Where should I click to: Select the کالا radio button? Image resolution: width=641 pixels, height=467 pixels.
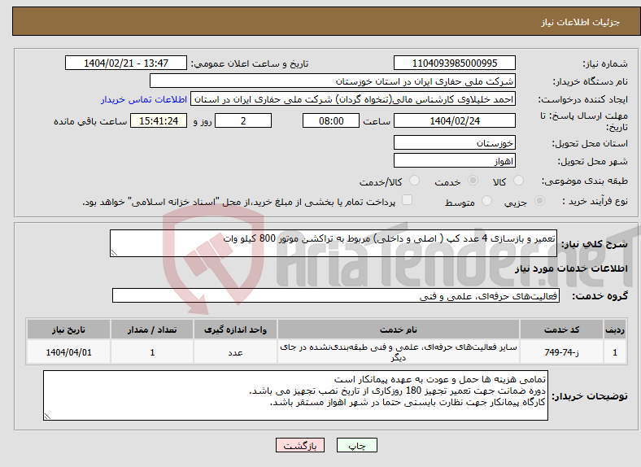click(518, 181)
